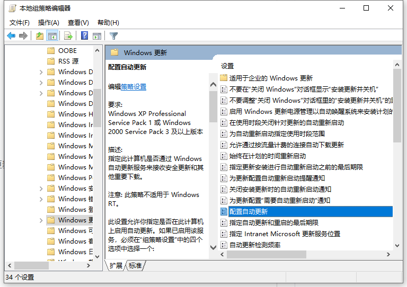Expand the first Windows D tree node
This screenshot has height=287, width=407.
click(x=41, y=72)
